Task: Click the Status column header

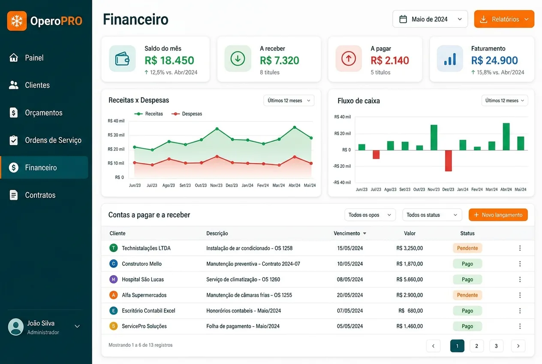Action: pyautogui.click(x=467, y=234)
